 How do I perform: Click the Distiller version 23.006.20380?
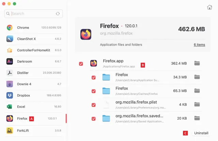[x=52, y=73]
